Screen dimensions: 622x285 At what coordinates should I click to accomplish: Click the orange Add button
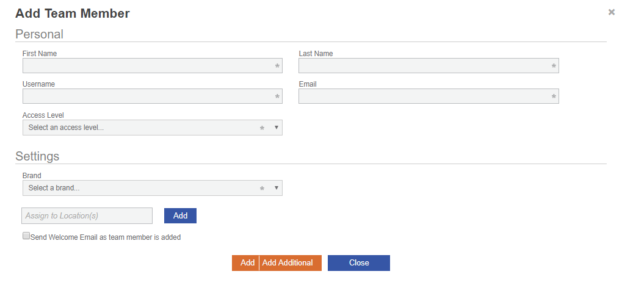[247, 263]
